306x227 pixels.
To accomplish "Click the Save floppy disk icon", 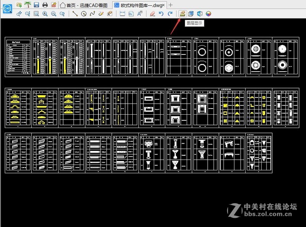I will (36, 5).
